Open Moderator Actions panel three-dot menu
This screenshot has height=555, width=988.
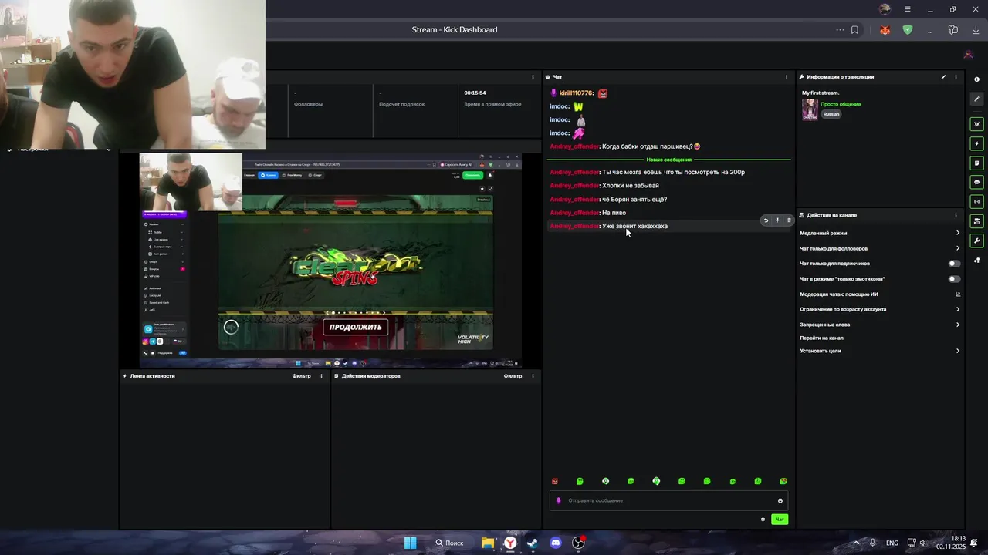[x=533, y=376]
